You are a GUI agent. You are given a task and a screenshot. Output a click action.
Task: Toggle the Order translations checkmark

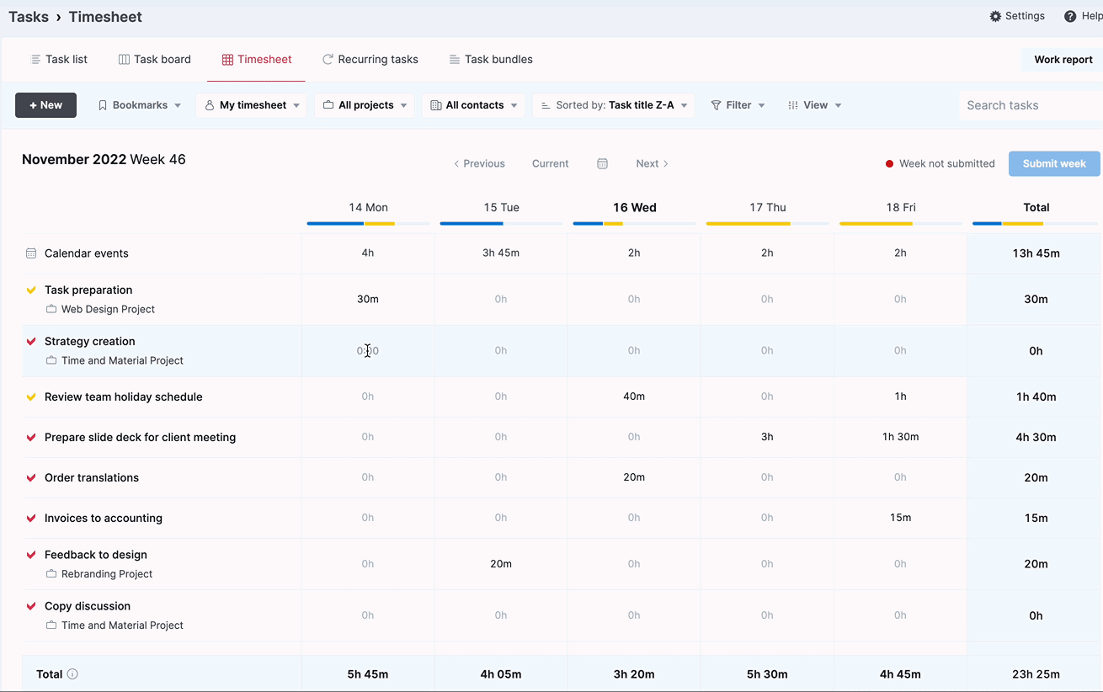point(31,478)
